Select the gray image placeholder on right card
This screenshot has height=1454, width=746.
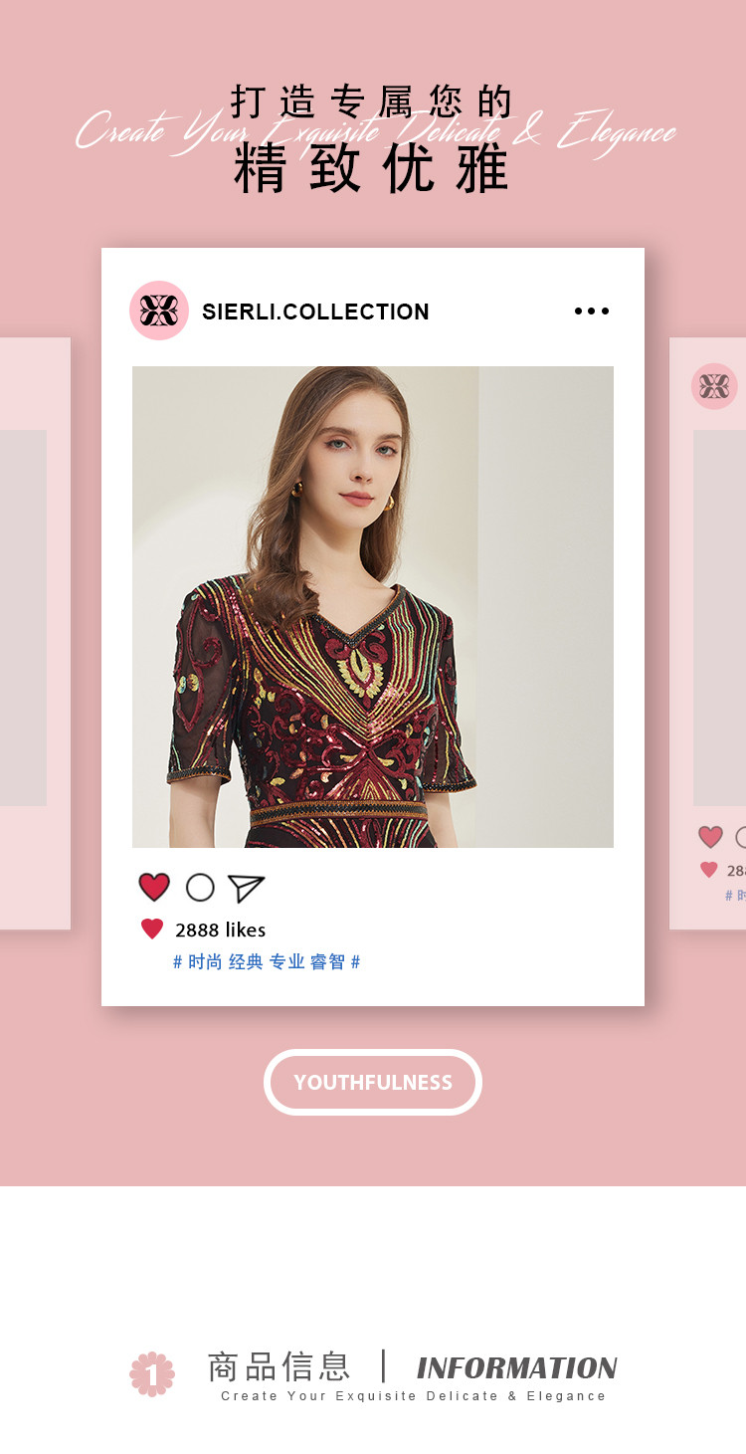pyautogui.click(x=720, y=618)
